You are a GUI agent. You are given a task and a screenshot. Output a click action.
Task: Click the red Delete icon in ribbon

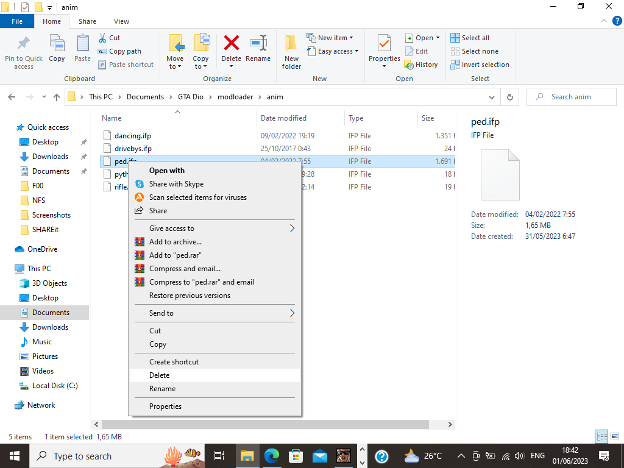tap(231, 43)
